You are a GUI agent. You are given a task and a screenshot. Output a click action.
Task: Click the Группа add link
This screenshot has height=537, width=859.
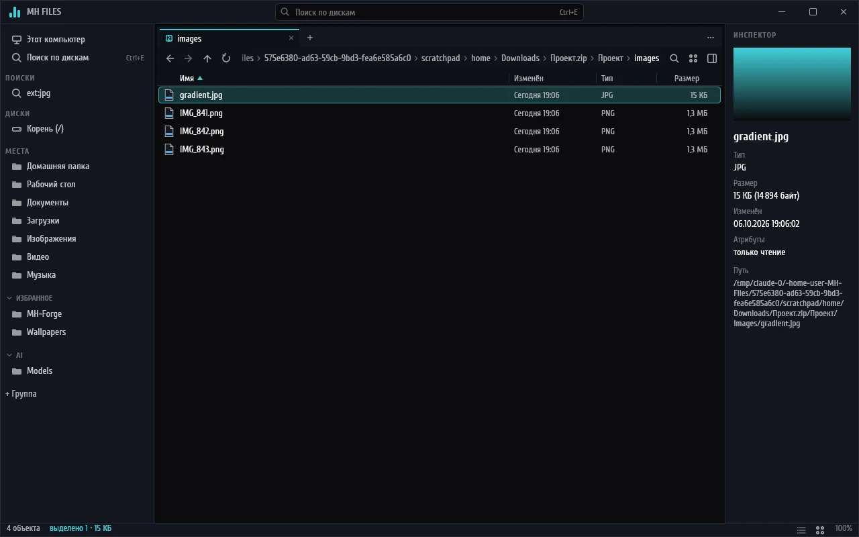21,394
